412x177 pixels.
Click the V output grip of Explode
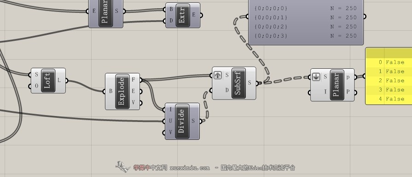pos(141,103)
